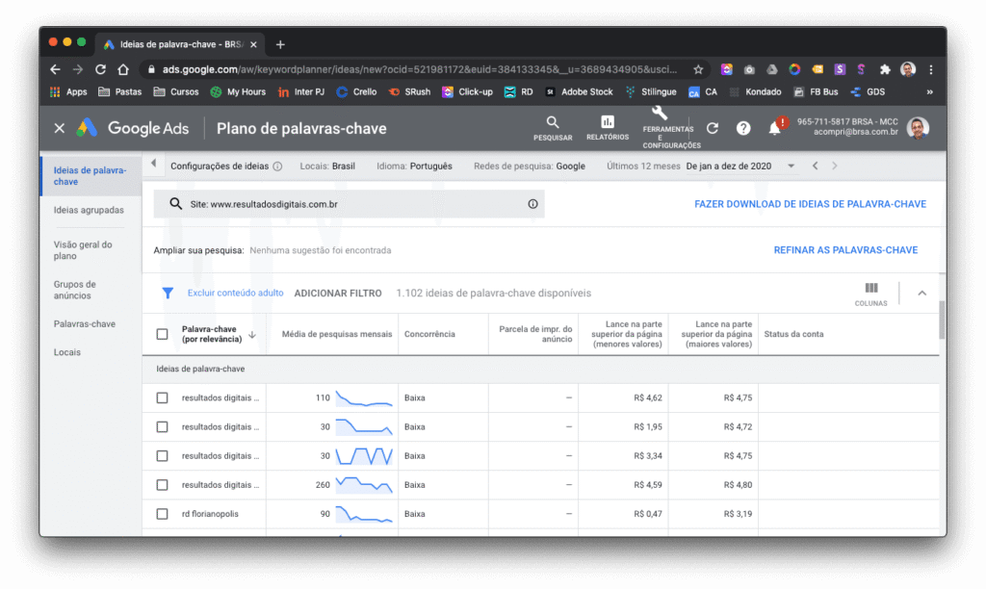Open the date range dropdown arrow
The image size is (986, 589).
(791, 166)
